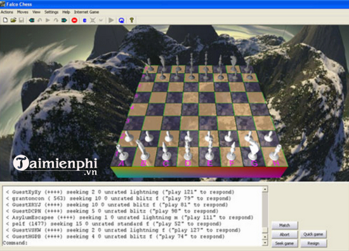Click the large gray play triangle icon
This screenshot has width=349, height=251.
click(x=111, y=20)
